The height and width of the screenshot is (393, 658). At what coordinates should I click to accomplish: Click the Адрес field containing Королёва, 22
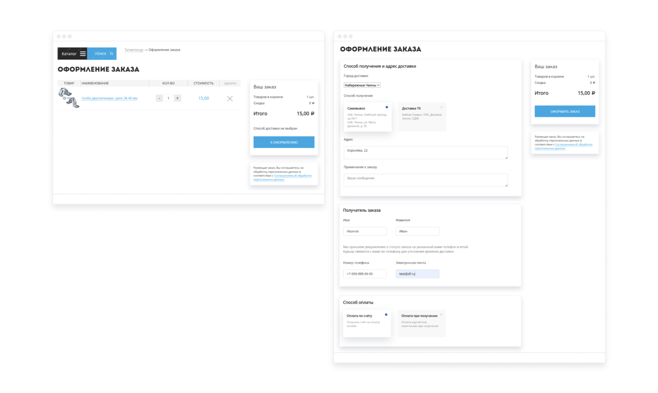point(425,152)
